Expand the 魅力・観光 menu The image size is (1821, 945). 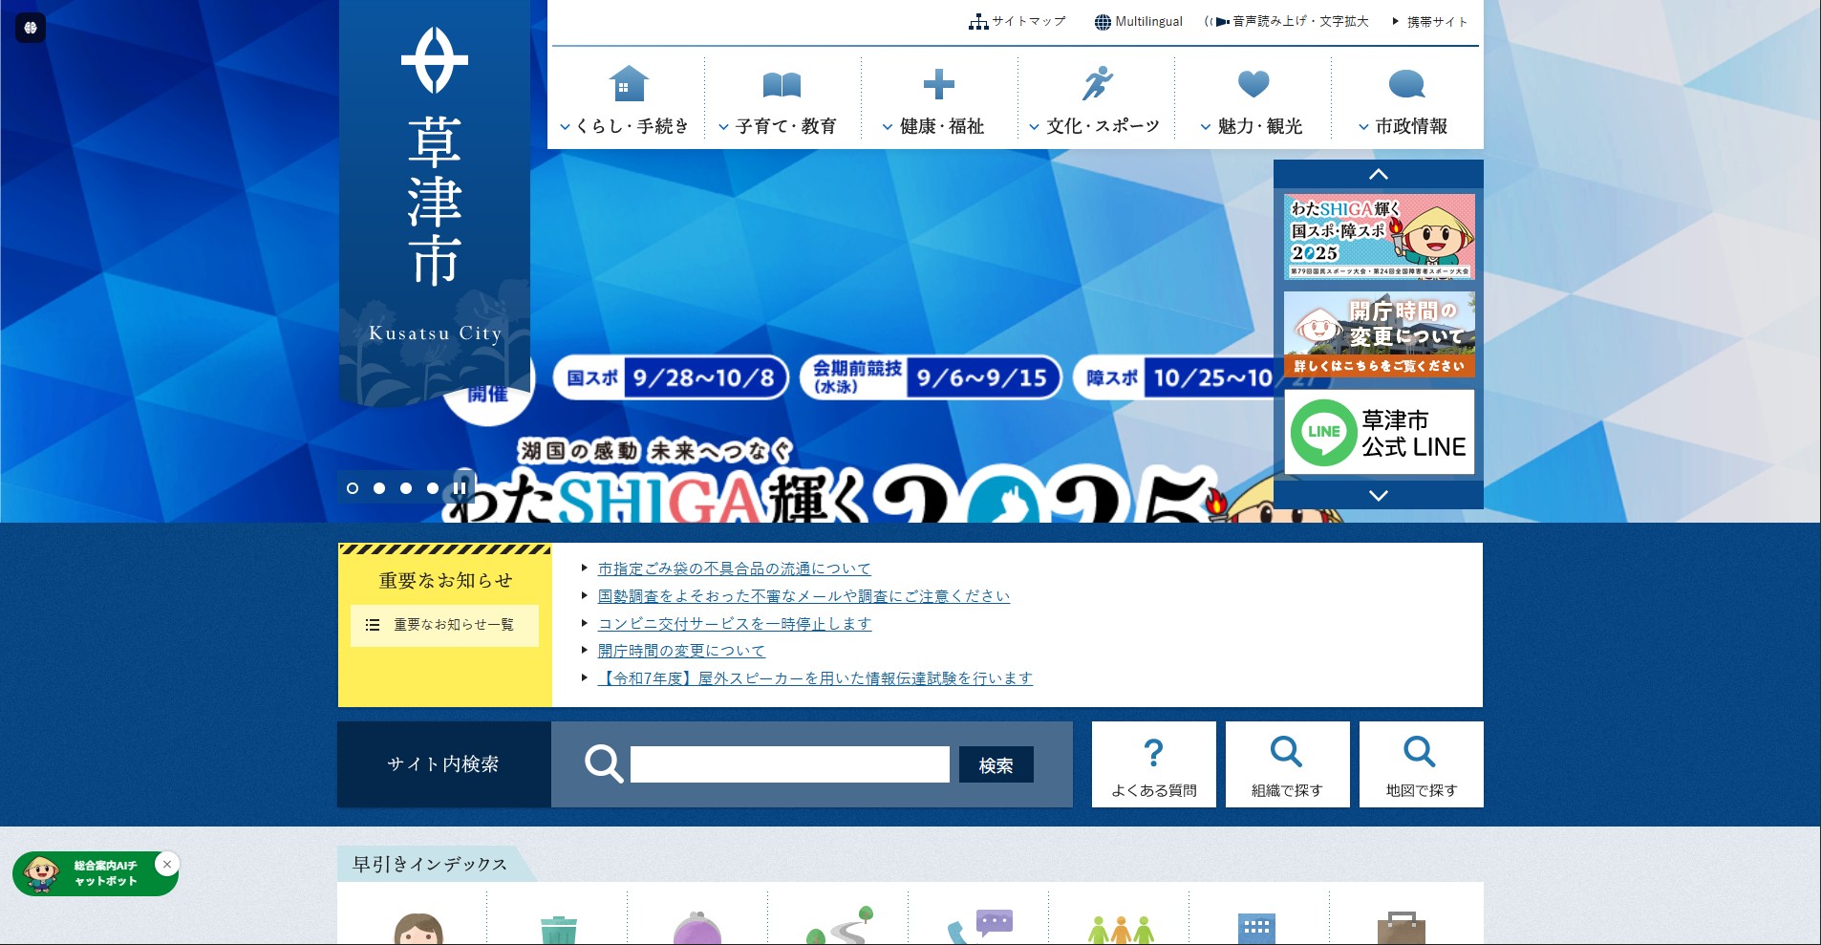(1252, 126)
